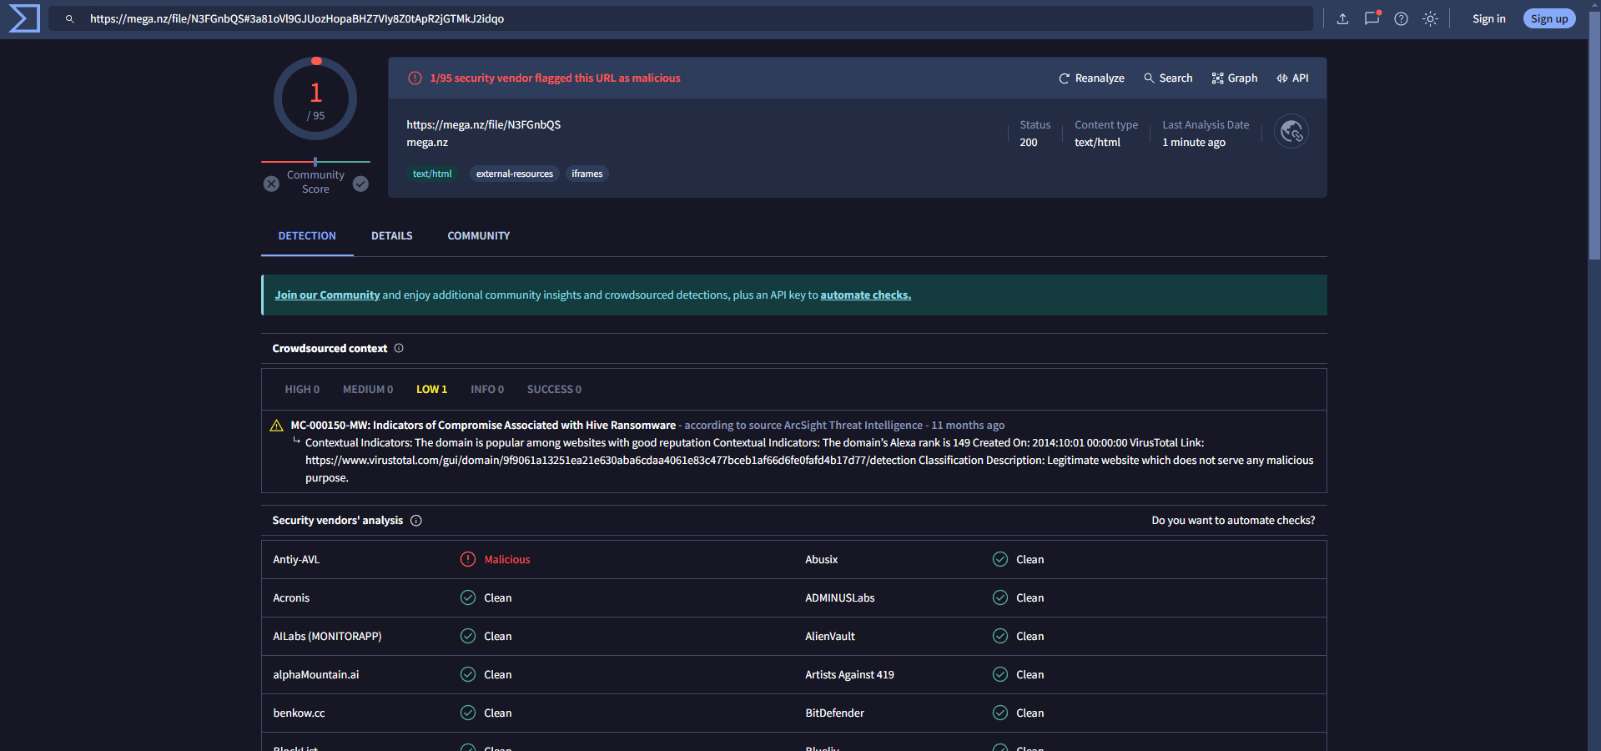Select the text/html tag
The height and width of the screenshot is (751, 1601).
point(432,174)
